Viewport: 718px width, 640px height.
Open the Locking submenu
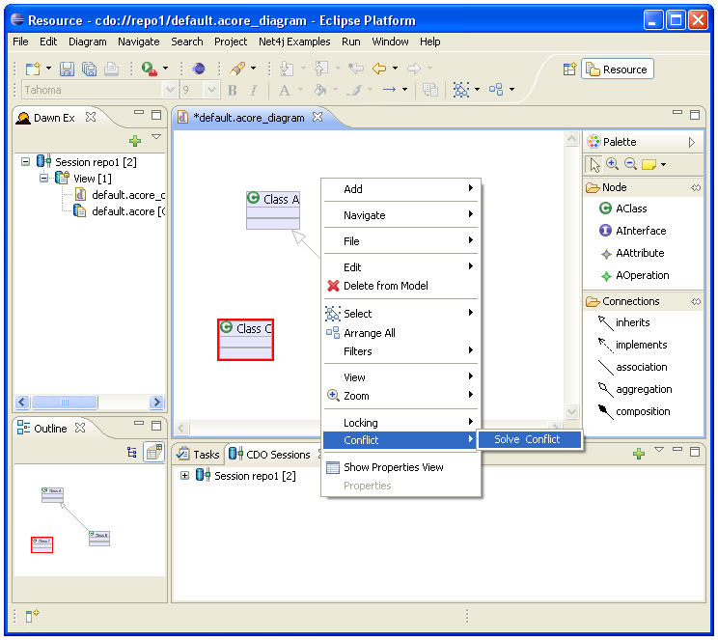point(401,423)
